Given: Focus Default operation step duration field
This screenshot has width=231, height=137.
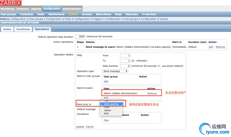Looking at the screenshot, I should pos(80,36).
